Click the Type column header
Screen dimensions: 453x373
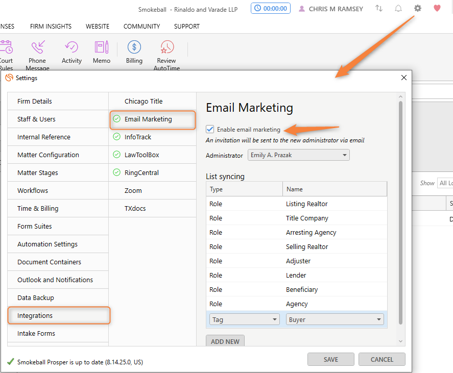245,189
